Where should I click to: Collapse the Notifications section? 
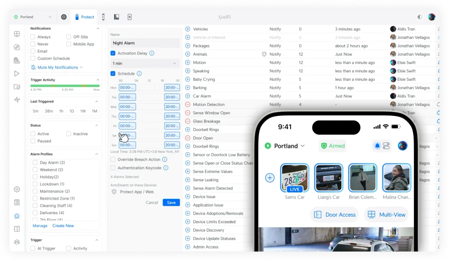point(98,28)
